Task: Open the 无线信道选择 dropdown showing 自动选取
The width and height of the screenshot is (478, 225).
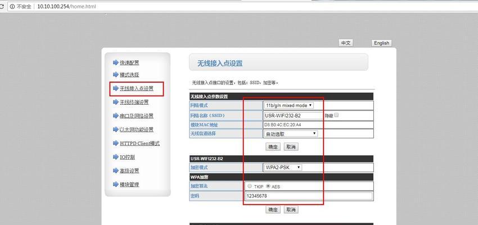Action: pos(291,133)
